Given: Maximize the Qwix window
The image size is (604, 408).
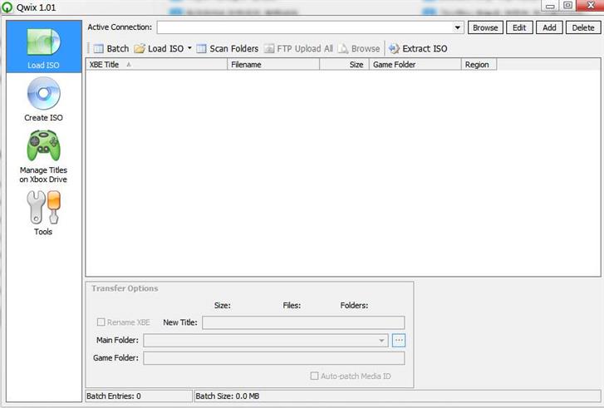Looking at the screenshot, I should pos(567,5).
